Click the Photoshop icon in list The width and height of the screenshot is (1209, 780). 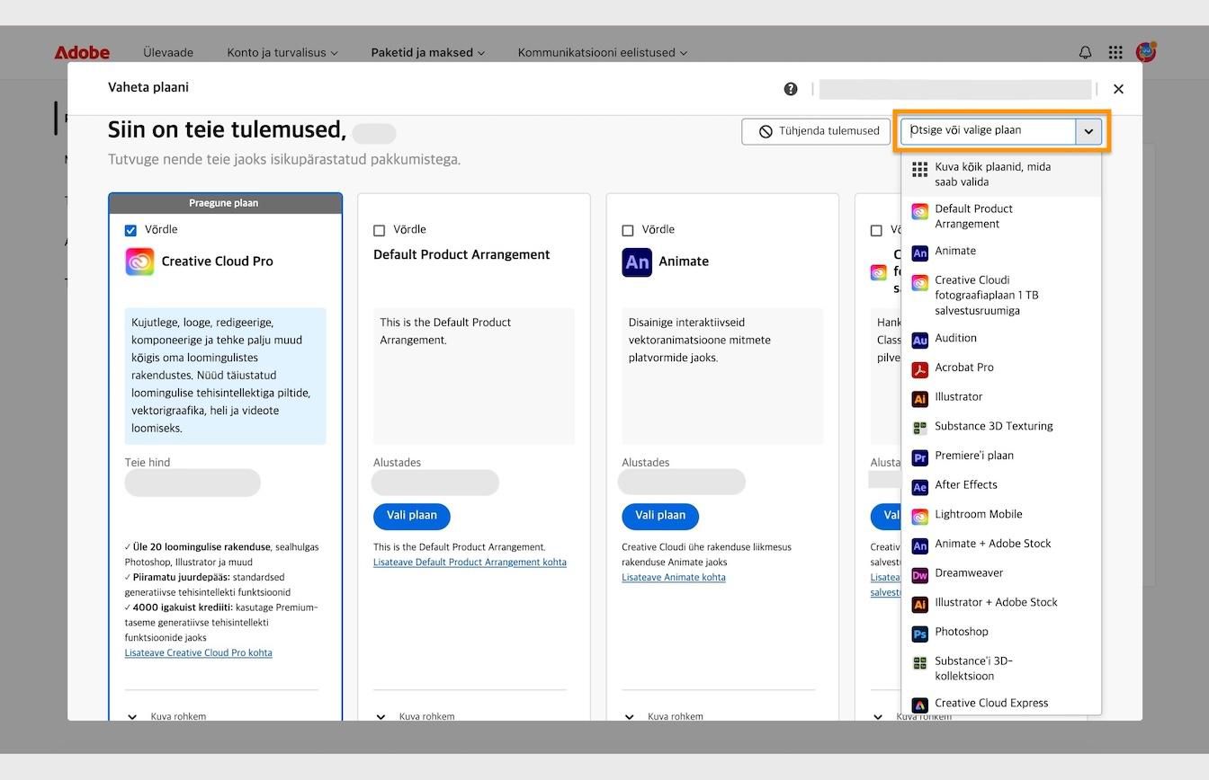919,634
